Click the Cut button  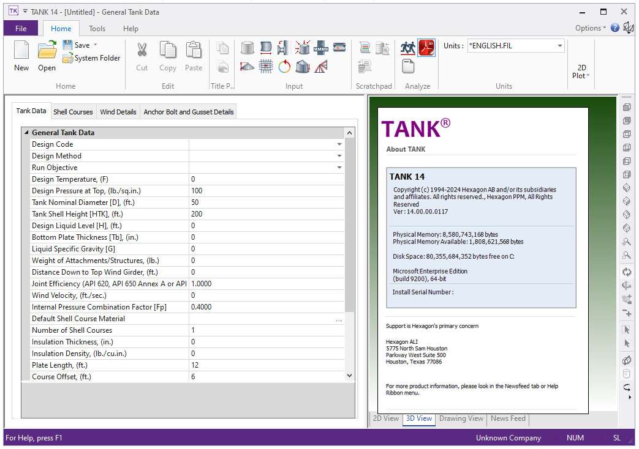pyautogui.click(x=142, y=56)
